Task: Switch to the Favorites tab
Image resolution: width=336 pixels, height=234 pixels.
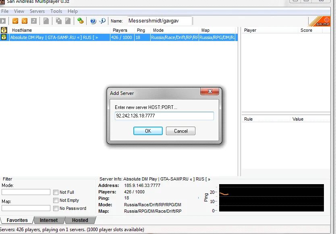Action: (x=17, y=220)
